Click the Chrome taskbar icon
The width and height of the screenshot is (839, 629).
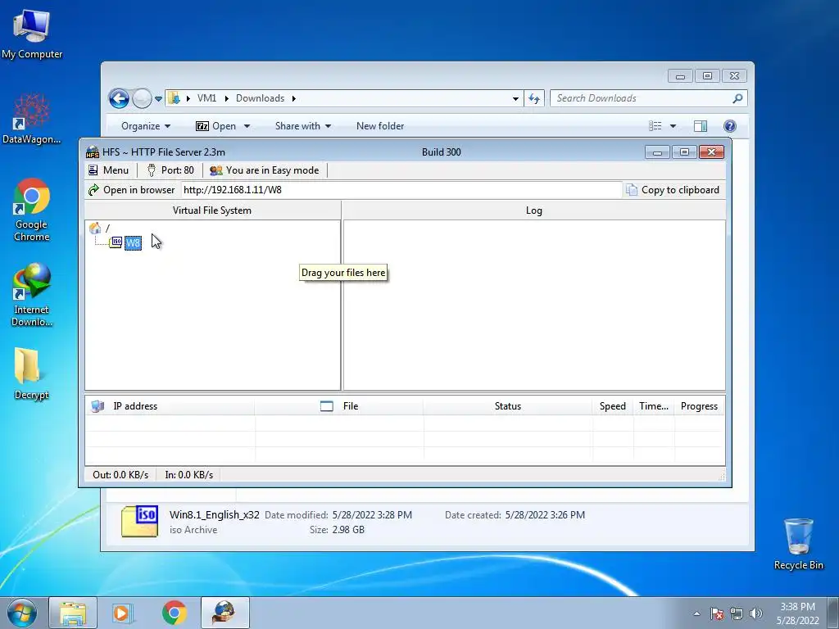coord(174,613)
